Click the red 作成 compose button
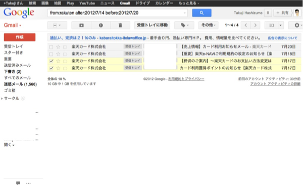Image resolution: width=303 pixels, height=186 pixels. point(20,37)
